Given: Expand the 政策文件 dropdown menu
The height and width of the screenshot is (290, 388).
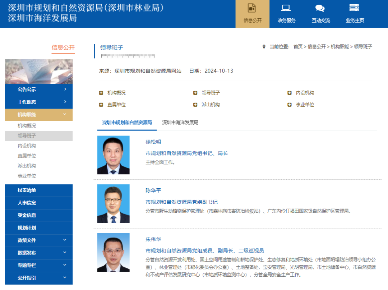Looking at the screenshot, I should (65, 240).
